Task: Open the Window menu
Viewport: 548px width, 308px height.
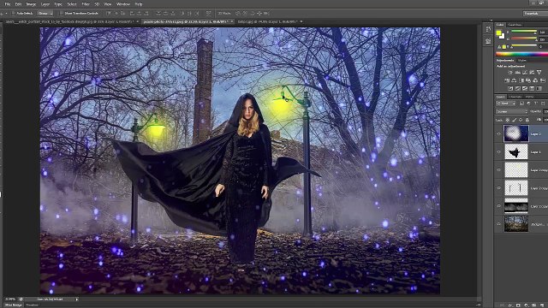Action: coord(122,4)
